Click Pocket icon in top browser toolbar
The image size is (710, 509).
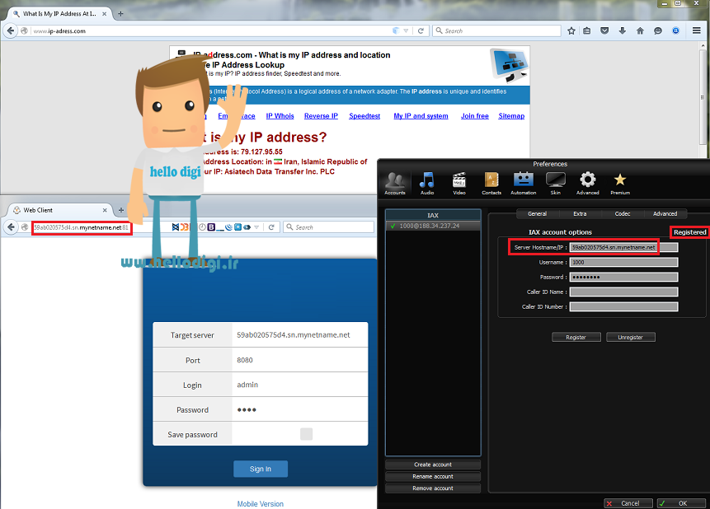[604, 30]
